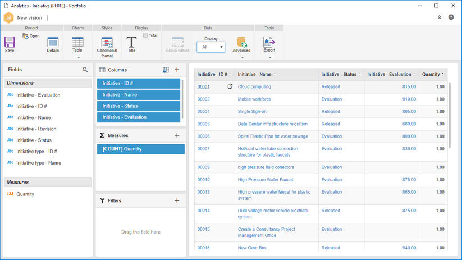Screen dimensions: 462x260
Task: Select Quantity measure field
Action: tap(25, 194)
